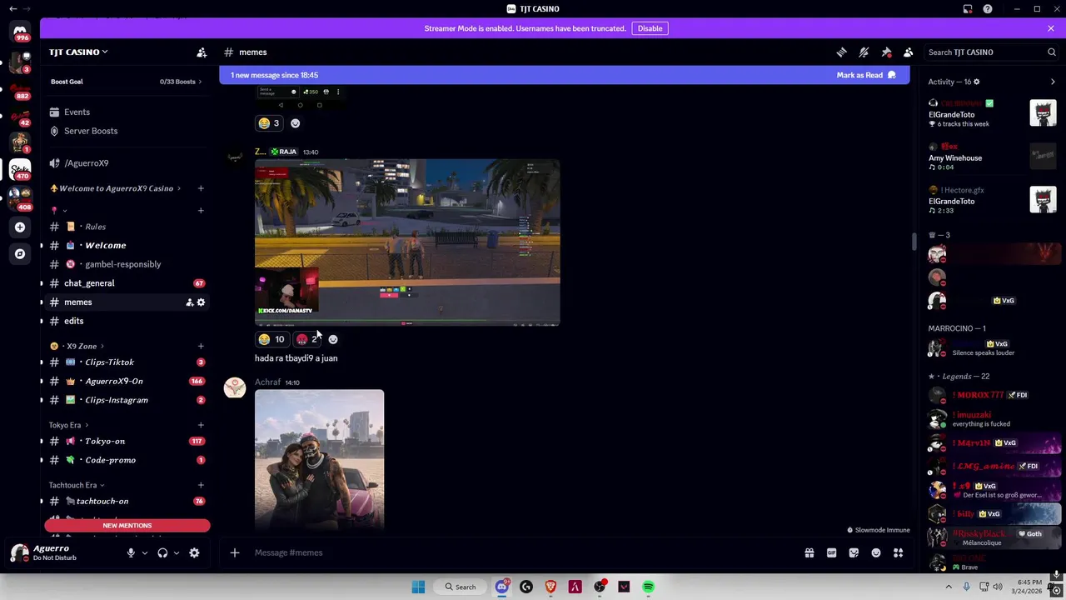Collapse Welcome to AguerroX9 Casino category

pyautogui.click(x=116, y=188)
